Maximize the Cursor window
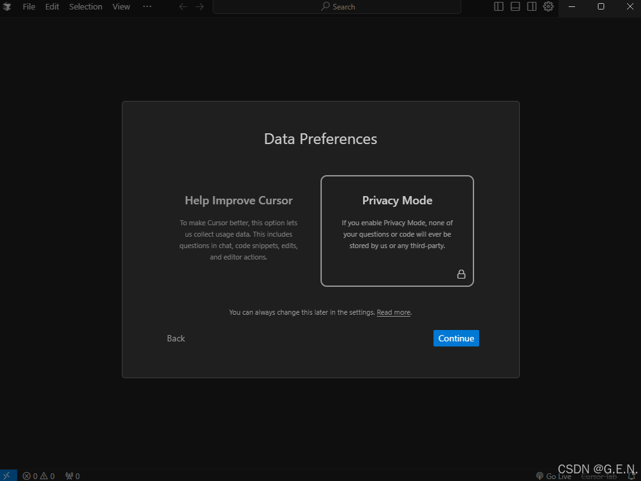 click(x=600, y=6)
